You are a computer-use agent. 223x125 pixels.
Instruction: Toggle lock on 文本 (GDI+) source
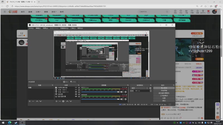point(79,90)
